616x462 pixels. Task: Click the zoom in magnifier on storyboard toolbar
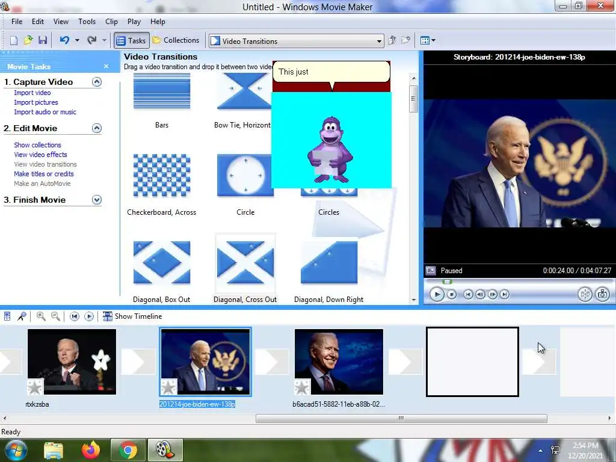tap(41, 316)
